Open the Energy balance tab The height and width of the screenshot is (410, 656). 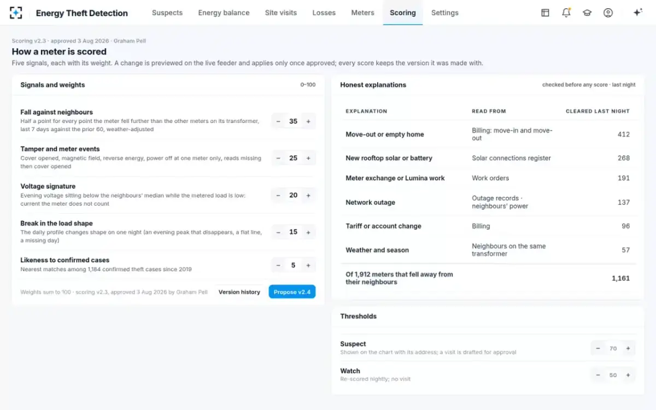224,13
